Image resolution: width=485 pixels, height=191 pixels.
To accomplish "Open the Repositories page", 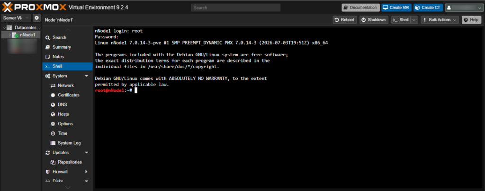I will tap(70, 162).
